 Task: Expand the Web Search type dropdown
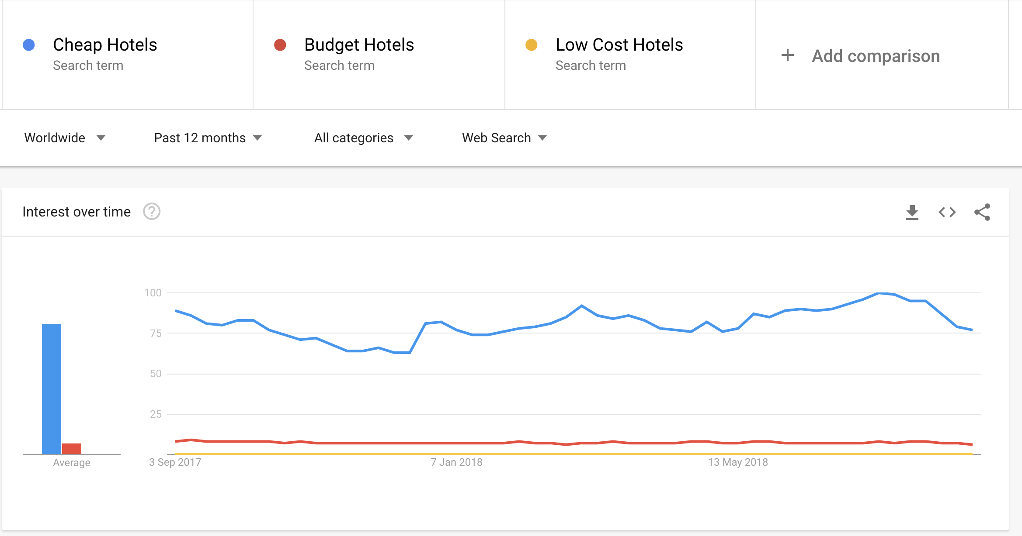click(504, 138)
